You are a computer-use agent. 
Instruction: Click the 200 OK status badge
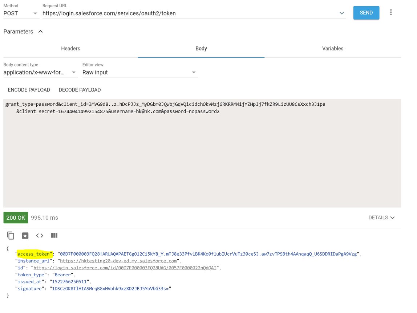(16, 218)
